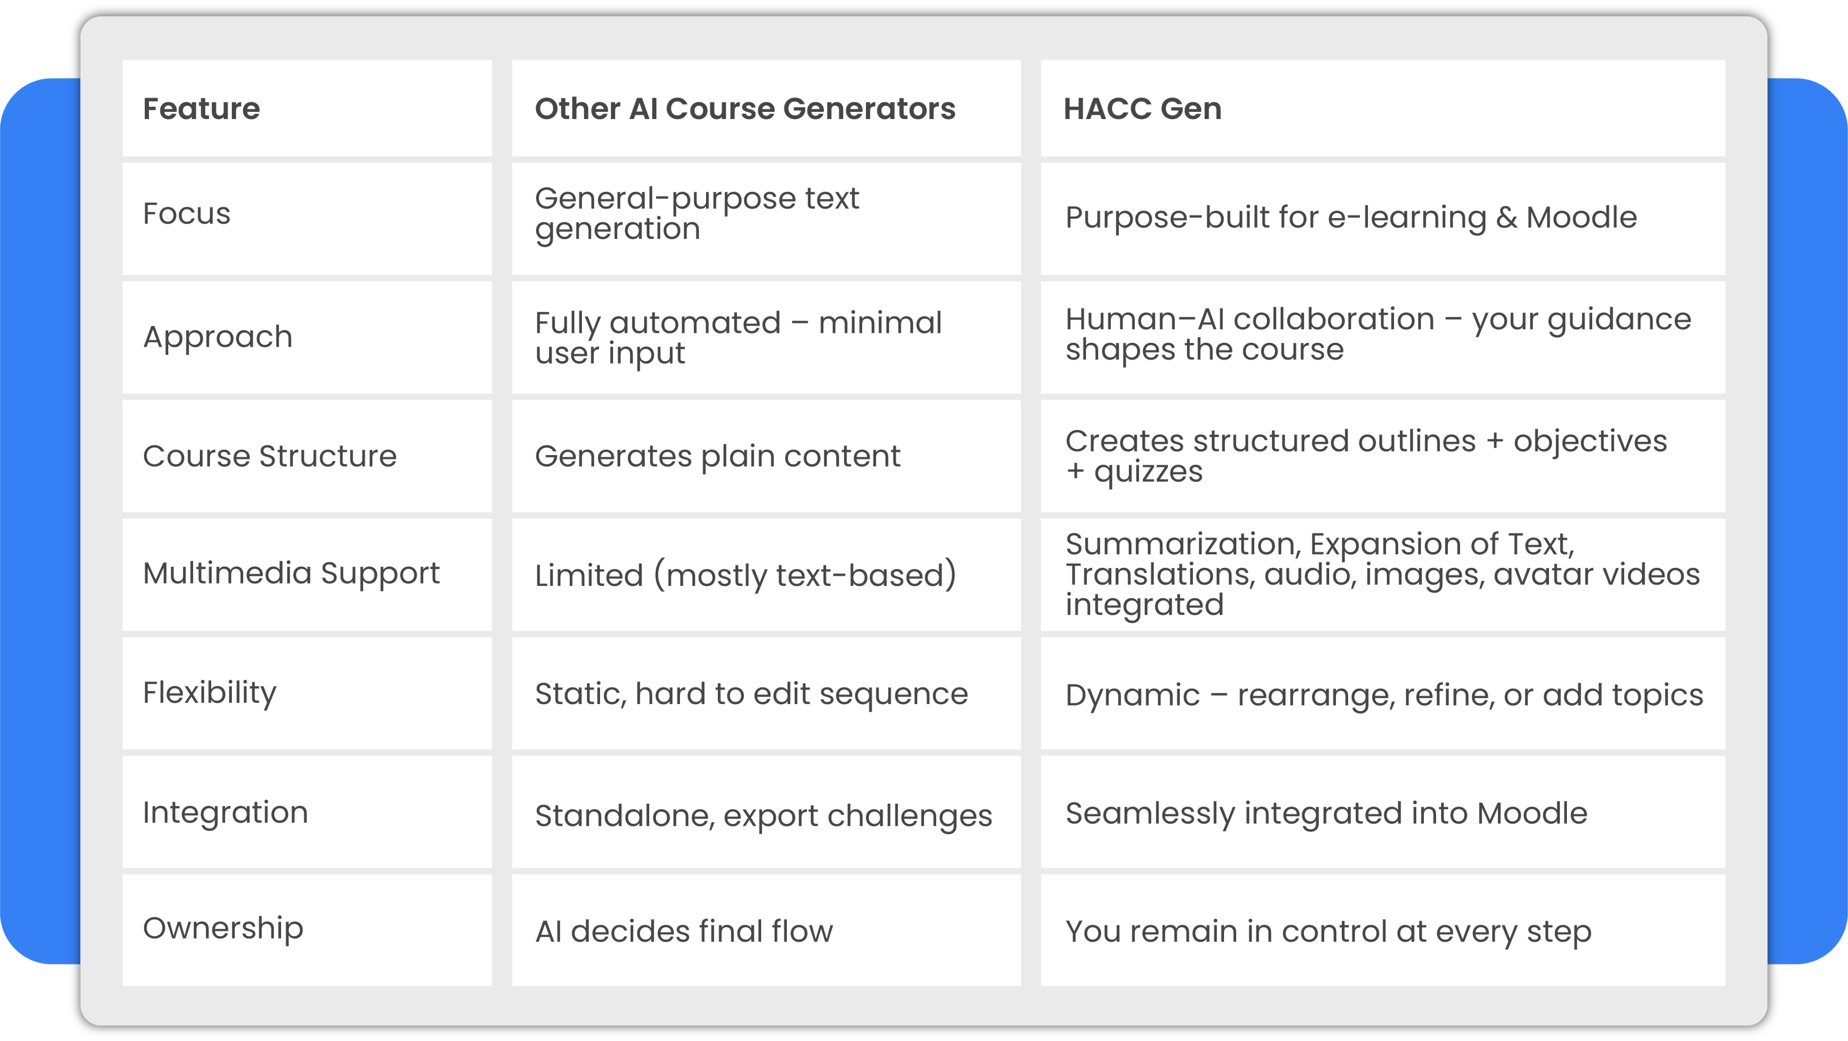Screen dimensions: 1848x1041
Task: Select the "Limited (mostly text-based)" cell
Action: click(x=745, y=575)
